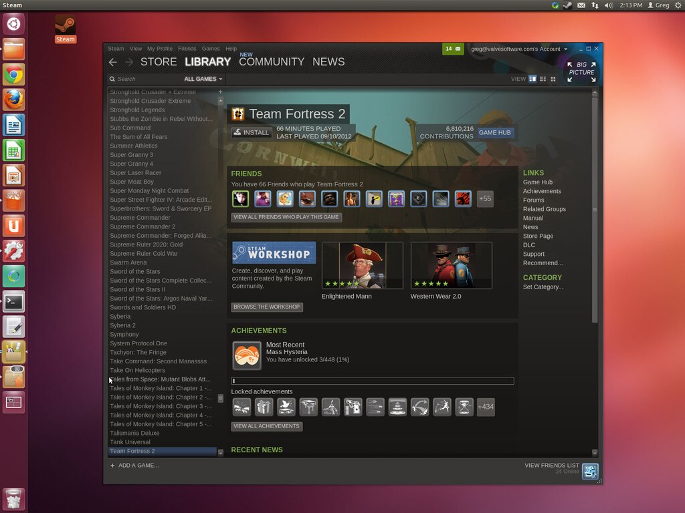Open the Enlightened Mann workshop thumbnail

click(x=362, y=265)
